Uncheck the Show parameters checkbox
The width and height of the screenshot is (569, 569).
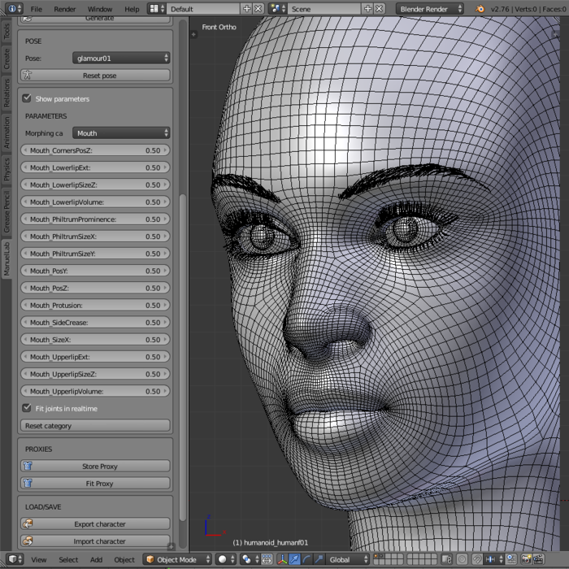pos(27,98)
